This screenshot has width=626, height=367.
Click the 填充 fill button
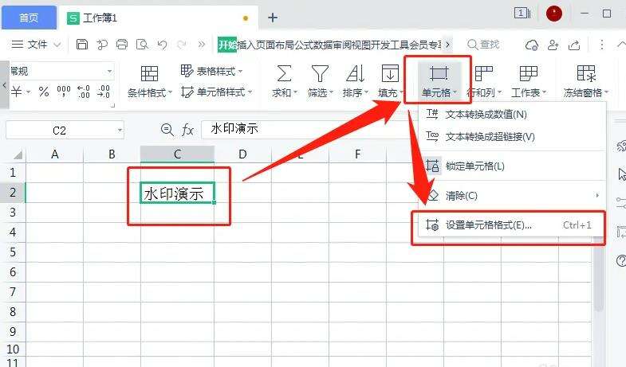[x=390, y=82]
